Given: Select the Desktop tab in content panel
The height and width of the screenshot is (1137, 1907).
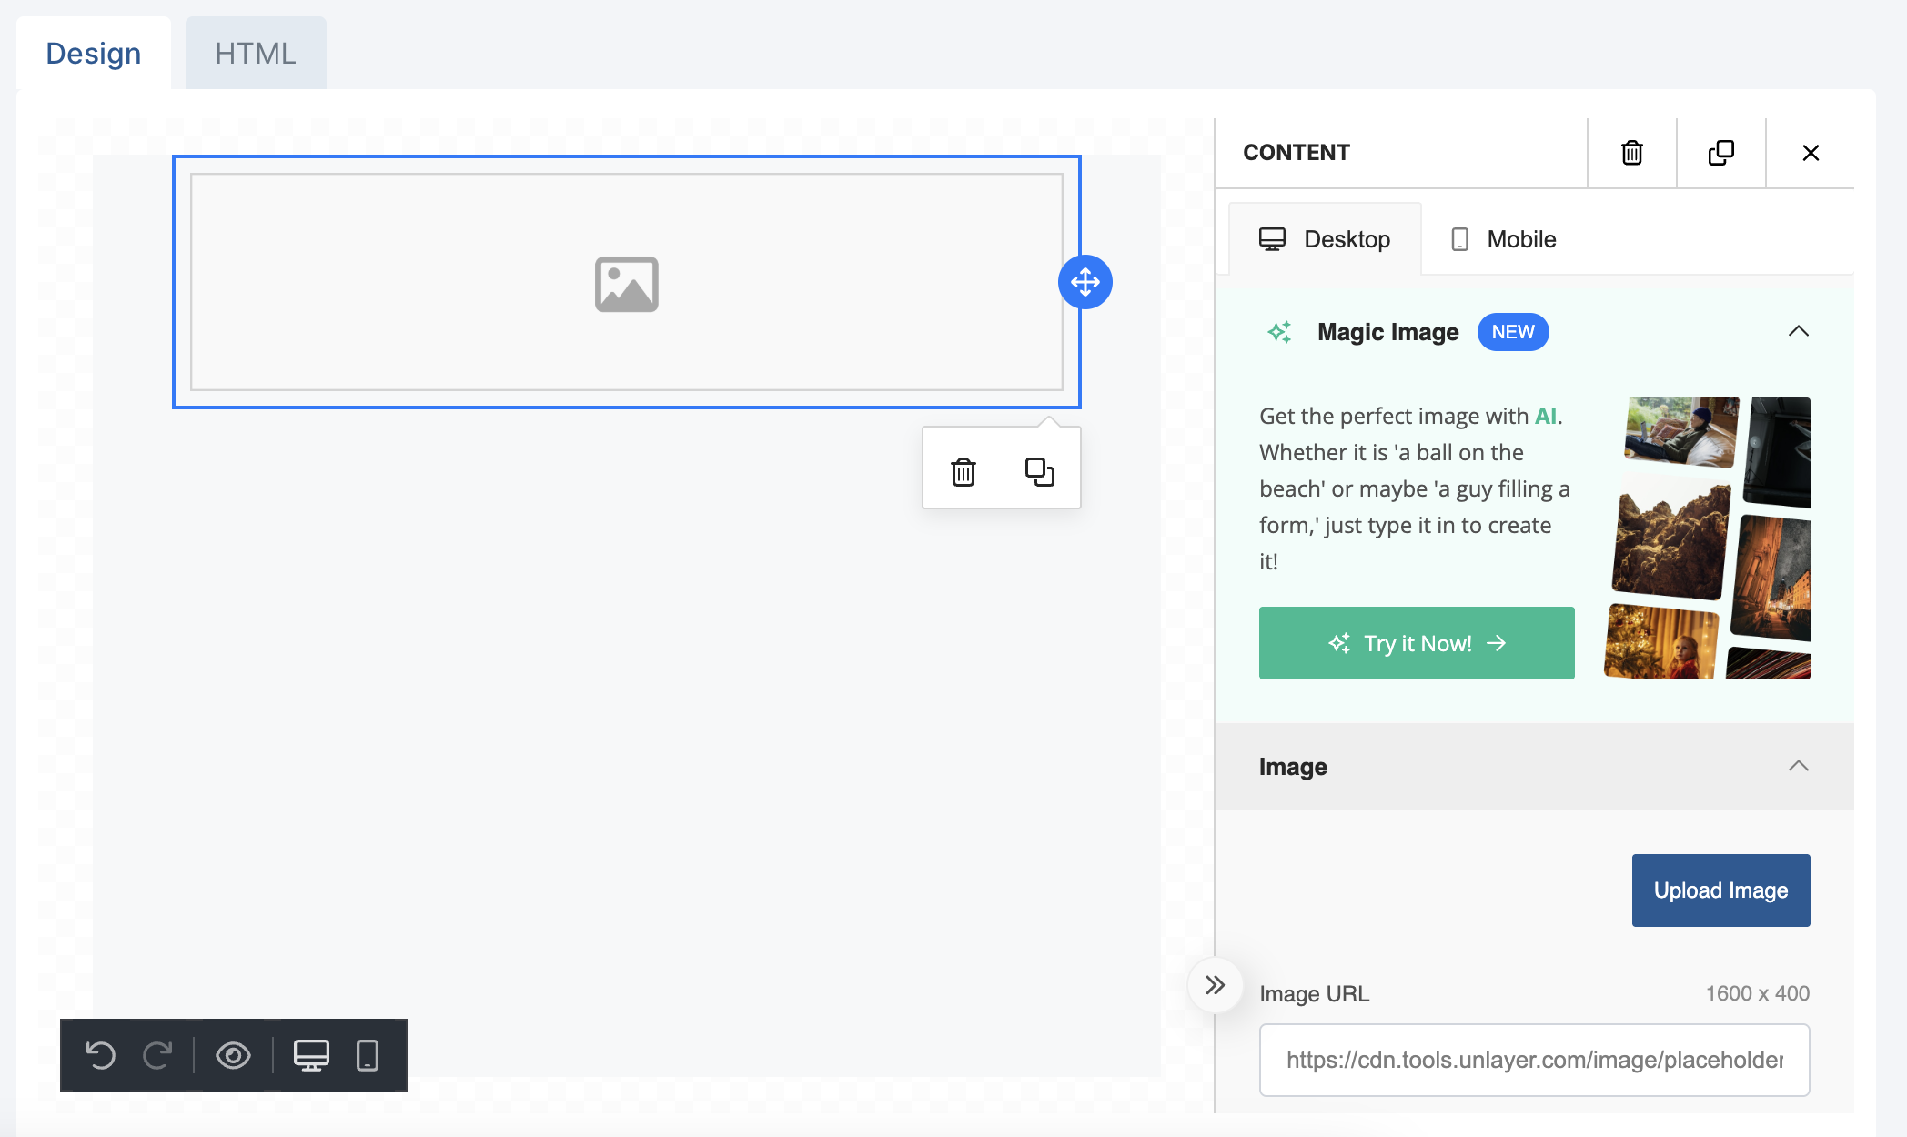Looking at the screenshot, I should pos(1325,239).
